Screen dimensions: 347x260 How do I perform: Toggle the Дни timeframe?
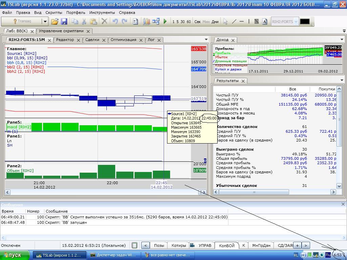coord(215,22)
